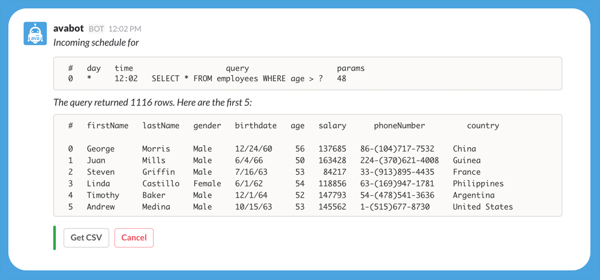
Task: Click salary value 147793
Action: click(332, 195)
